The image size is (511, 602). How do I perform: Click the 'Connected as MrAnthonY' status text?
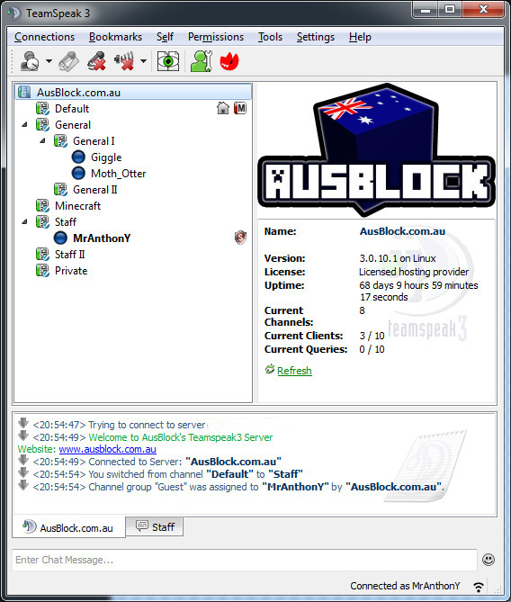coord(405,586)
